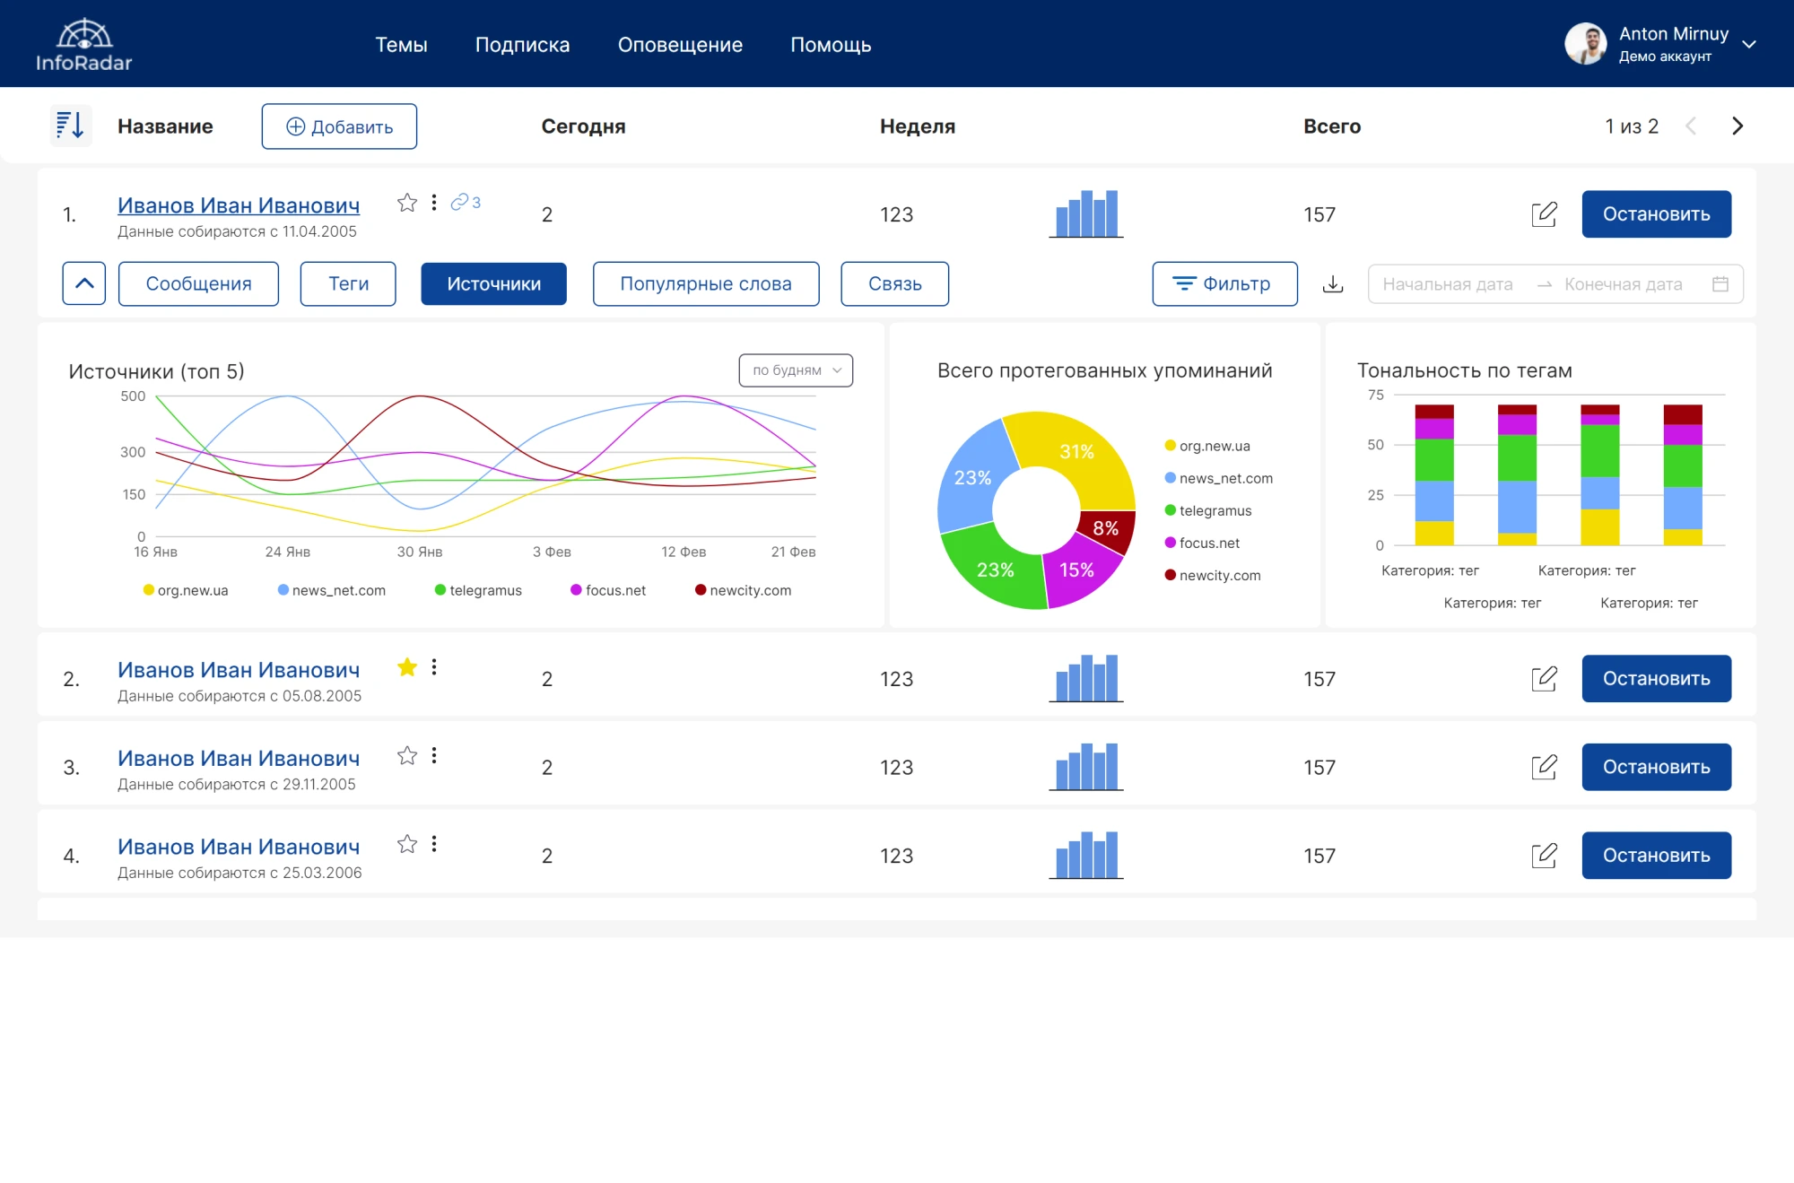
Task: Click the download export icon
Action: [1333, 284]
